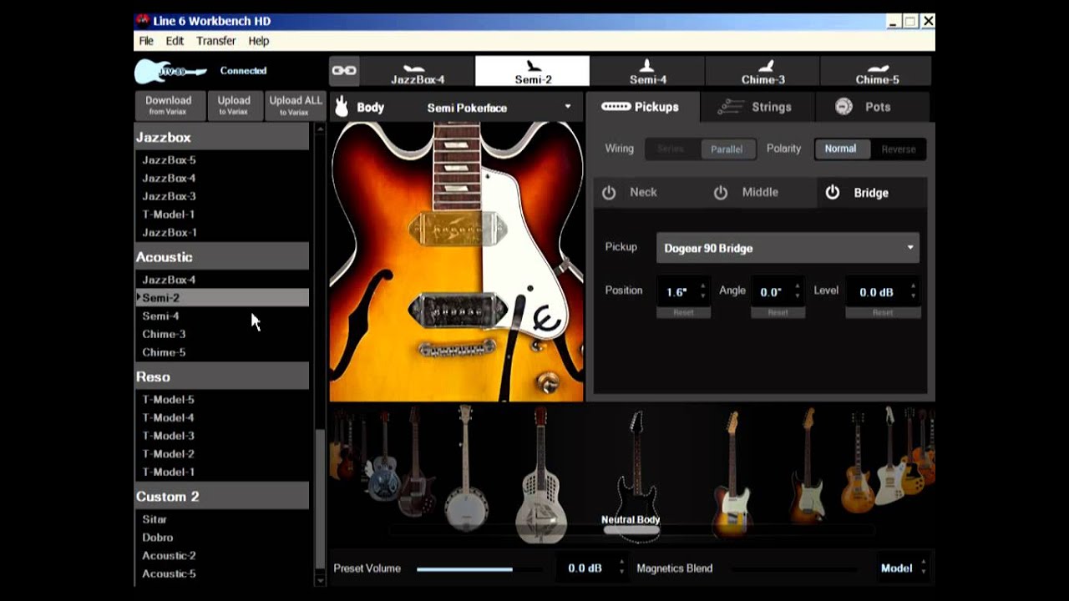
Task: Click the Angle value stepper arrows
Action: pyautogui.click(x=797, y=290)
